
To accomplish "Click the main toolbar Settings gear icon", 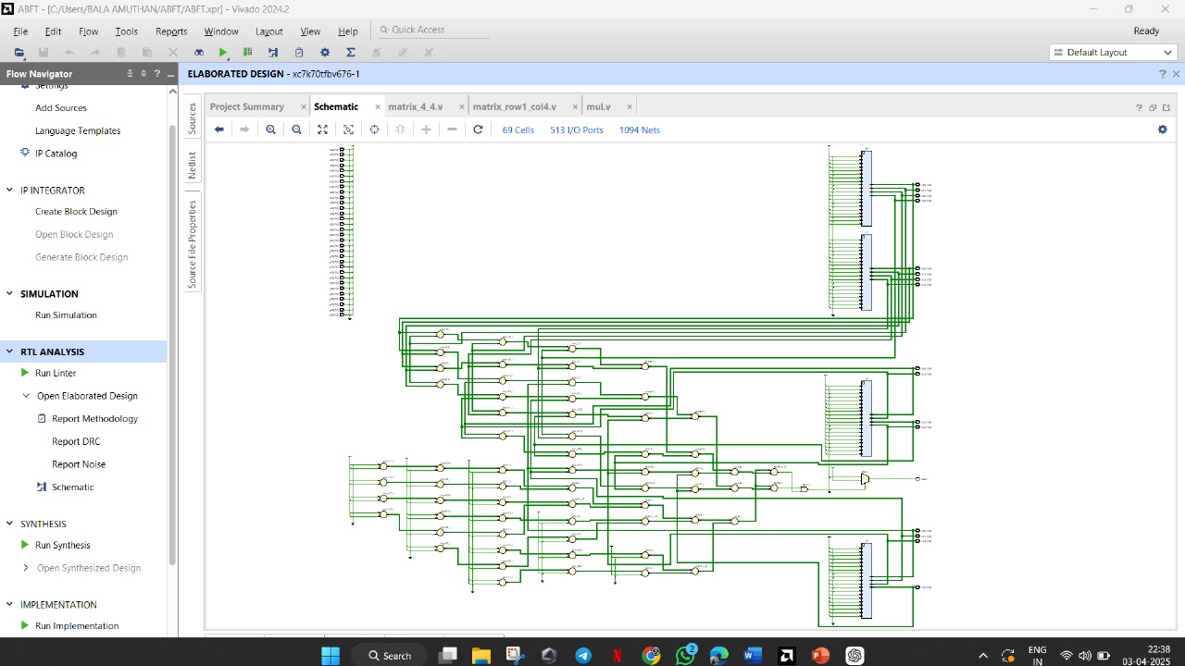I will (324, 53).
